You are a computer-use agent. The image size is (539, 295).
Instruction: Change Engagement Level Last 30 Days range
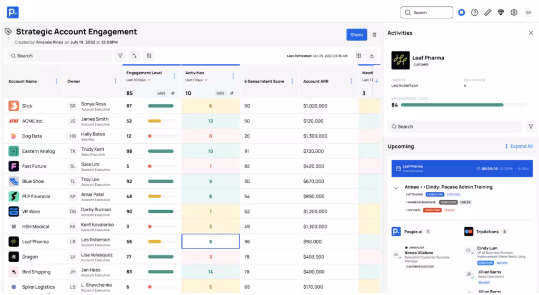point(138,80)
